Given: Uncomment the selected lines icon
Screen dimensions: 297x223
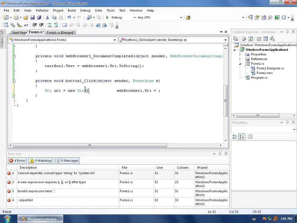Looking at the screenshot, I should pyautogui.click(x=56, y=25).
